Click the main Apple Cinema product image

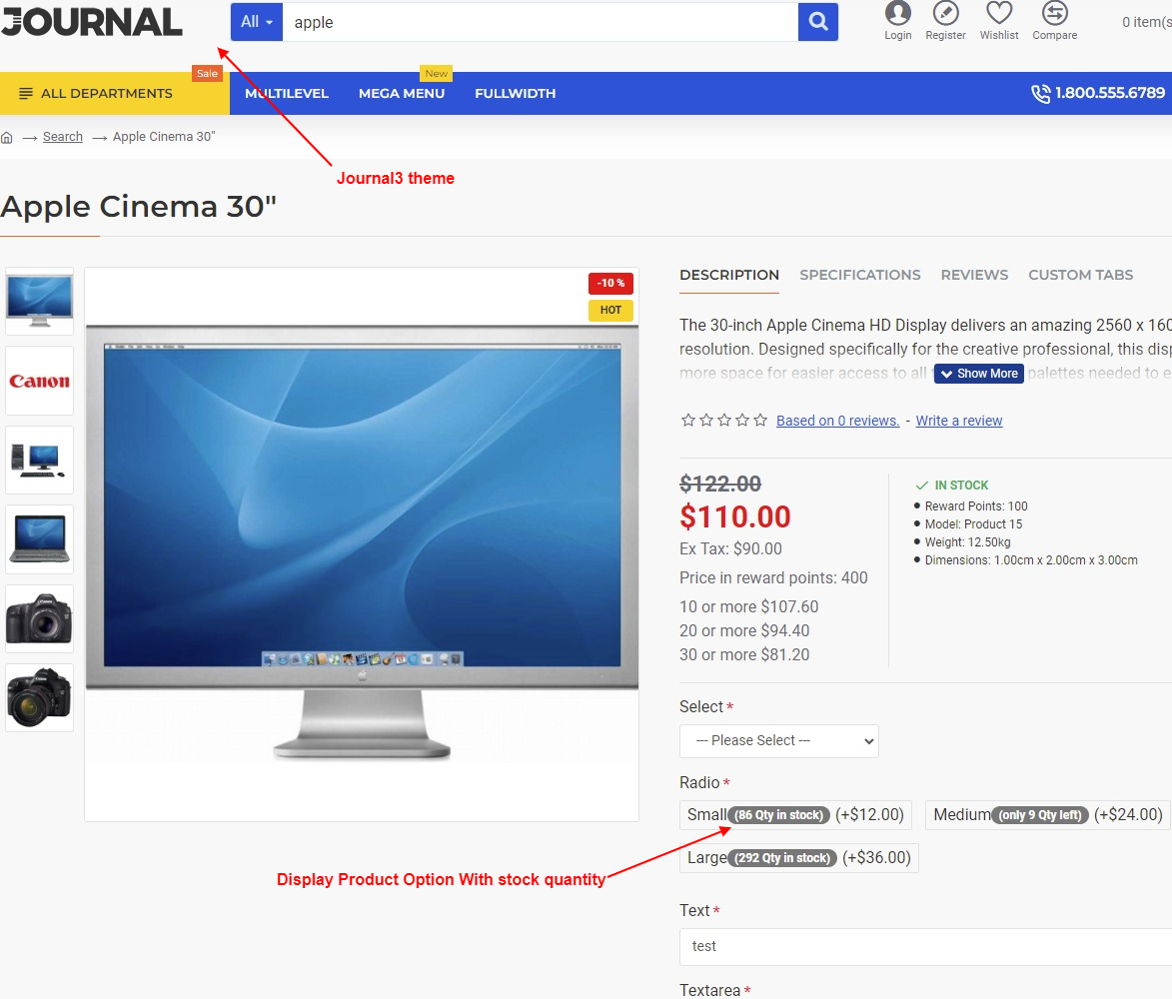362,544
